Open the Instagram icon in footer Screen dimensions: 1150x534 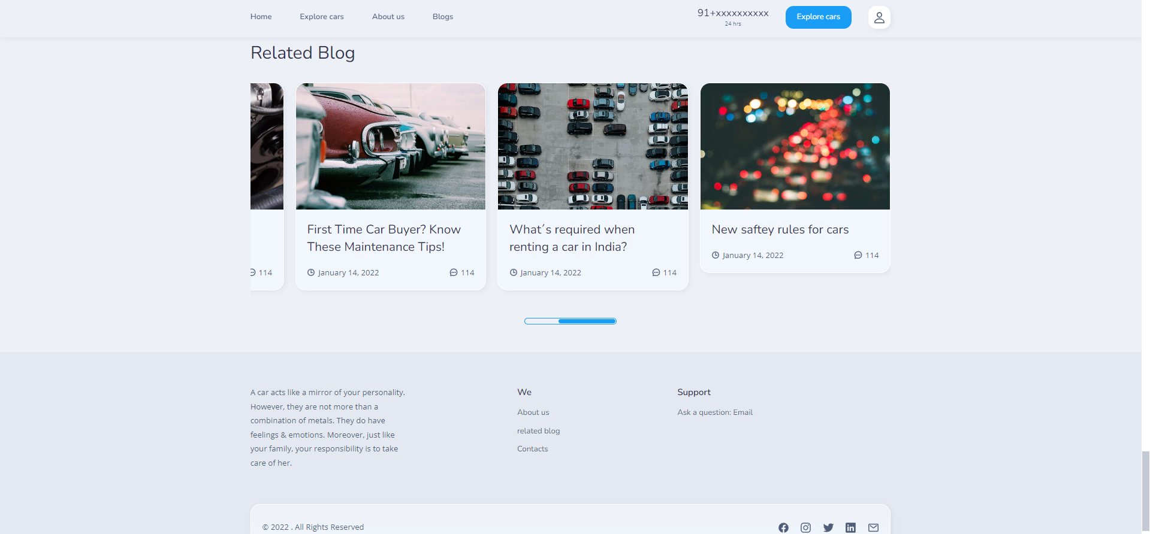click(x=805, y=527)
